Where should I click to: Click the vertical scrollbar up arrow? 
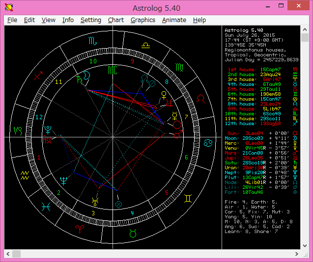(305, 29)
